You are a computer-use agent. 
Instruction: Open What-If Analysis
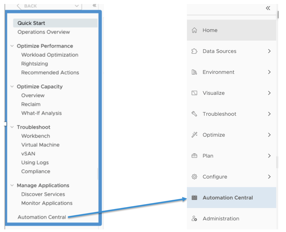[41, 113]
